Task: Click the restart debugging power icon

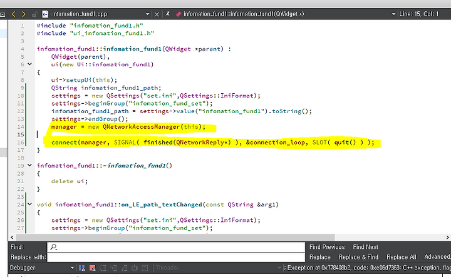Action: 134,268
